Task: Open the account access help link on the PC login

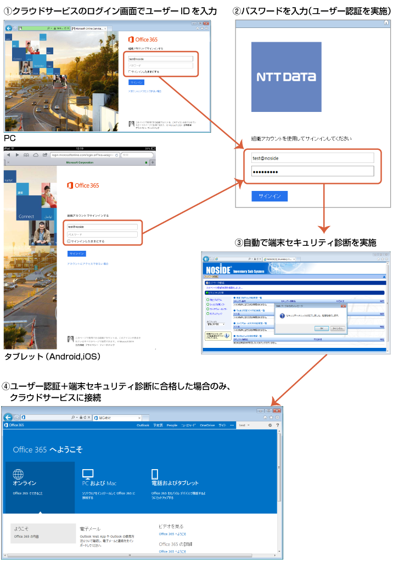Action: point(144,91)
